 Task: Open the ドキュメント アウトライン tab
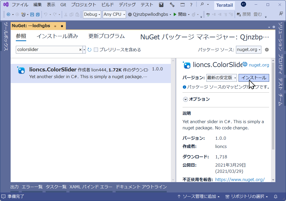[141, 187]
